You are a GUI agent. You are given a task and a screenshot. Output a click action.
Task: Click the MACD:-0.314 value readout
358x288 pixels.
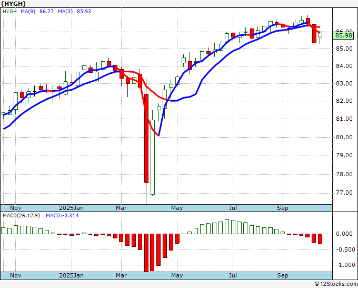pyautogui.click(x=62, y=216)
